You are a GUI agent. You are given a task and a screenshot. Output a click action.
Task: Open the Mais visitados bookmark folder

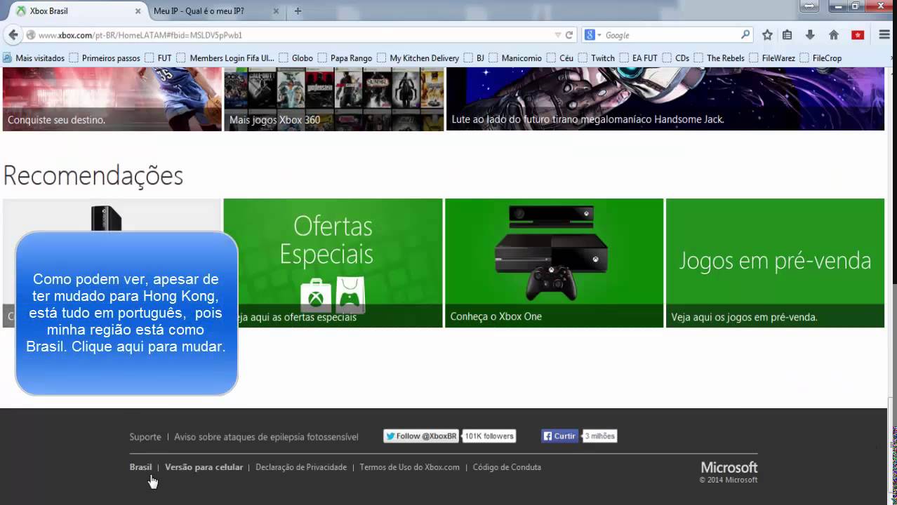tap(34, 58)
